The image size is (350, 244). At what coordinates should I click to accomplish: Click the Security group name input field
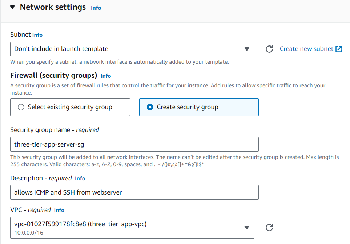point(134,144)
